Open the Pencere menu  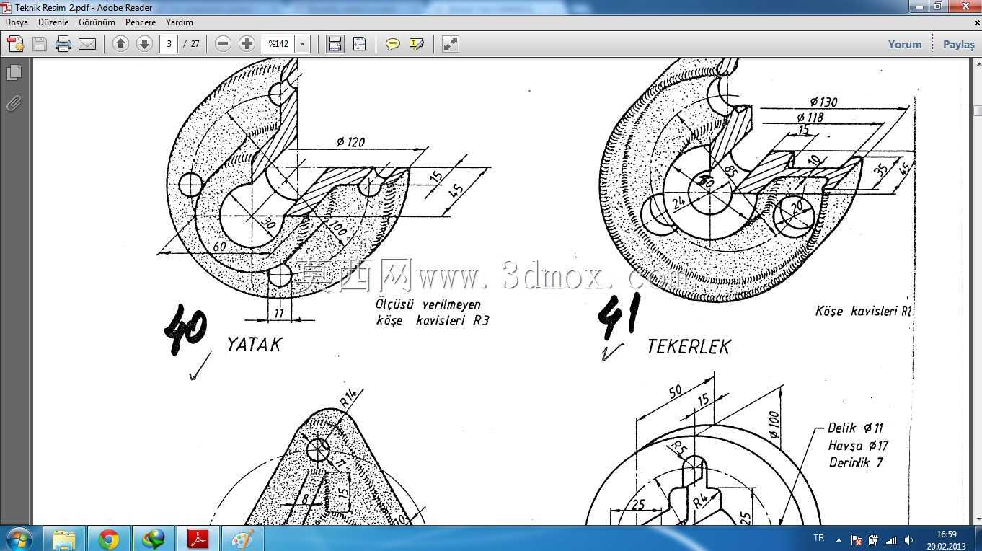pyautogui.click(x=141, y=22)
